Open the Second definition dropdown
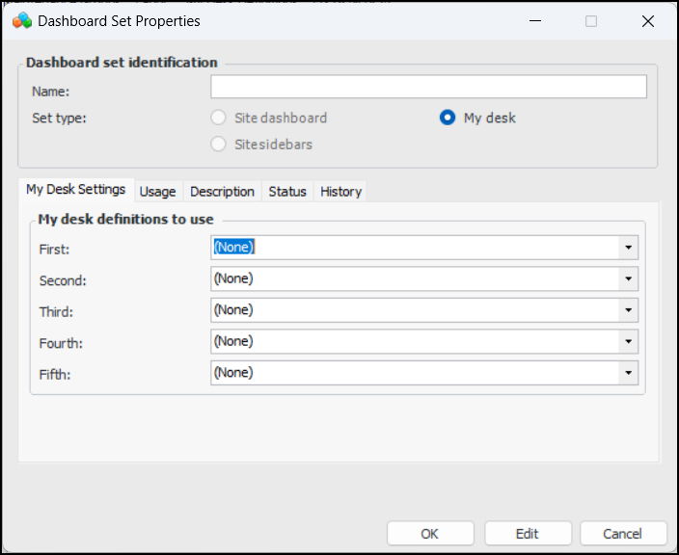Viewport: 679px width, 555px height. coord(629,279)
